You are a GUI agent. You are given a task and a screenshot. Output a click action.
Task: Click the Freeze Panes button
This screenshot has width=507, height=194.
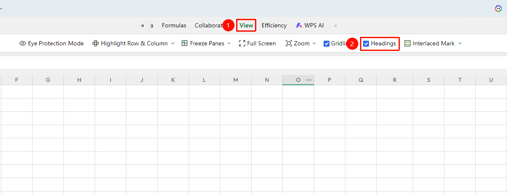(x=203, y=43)
